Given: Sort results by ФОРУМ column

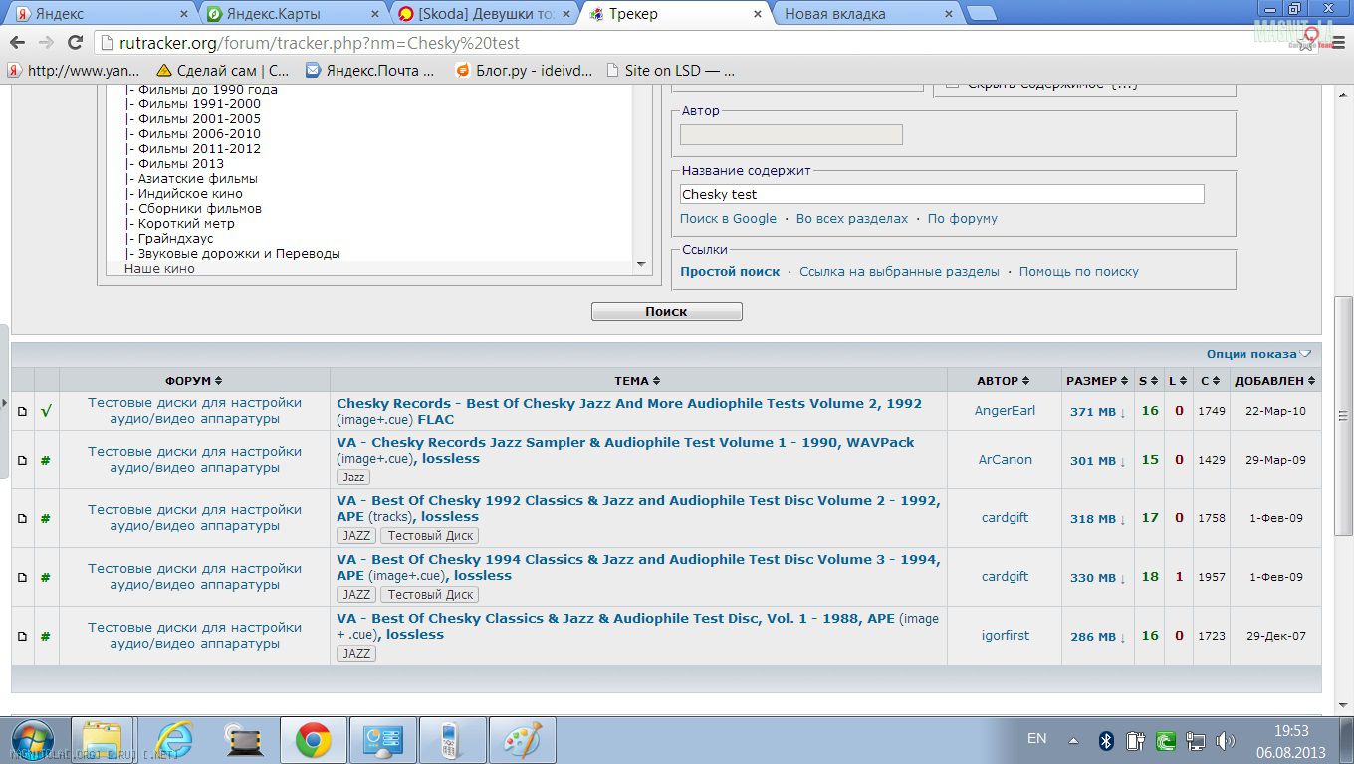Looking at the screenshot, I should point(194,381).
